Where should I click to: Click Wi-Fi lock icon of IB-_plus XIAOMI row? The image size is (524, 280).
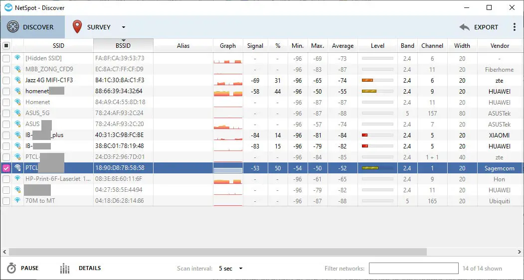[17, 135]
